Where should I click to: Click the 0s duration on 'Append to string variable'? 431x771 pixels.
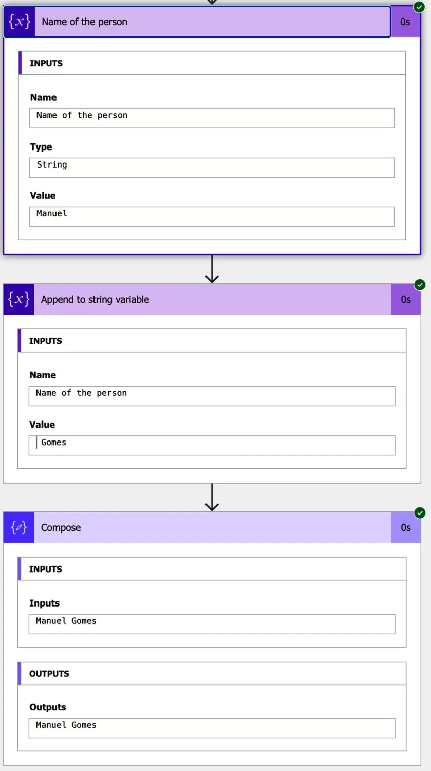point(406,299)
